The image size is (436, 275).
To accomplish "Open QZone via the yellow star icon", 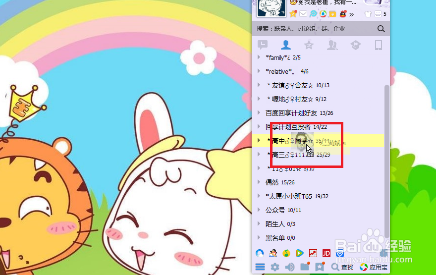I will [293, 13].
